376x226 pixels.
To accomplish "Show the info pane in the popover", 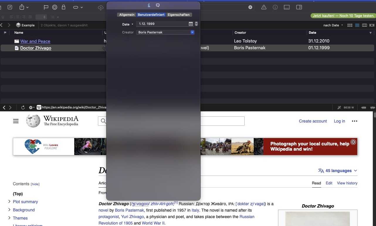I will click(149, 5).
